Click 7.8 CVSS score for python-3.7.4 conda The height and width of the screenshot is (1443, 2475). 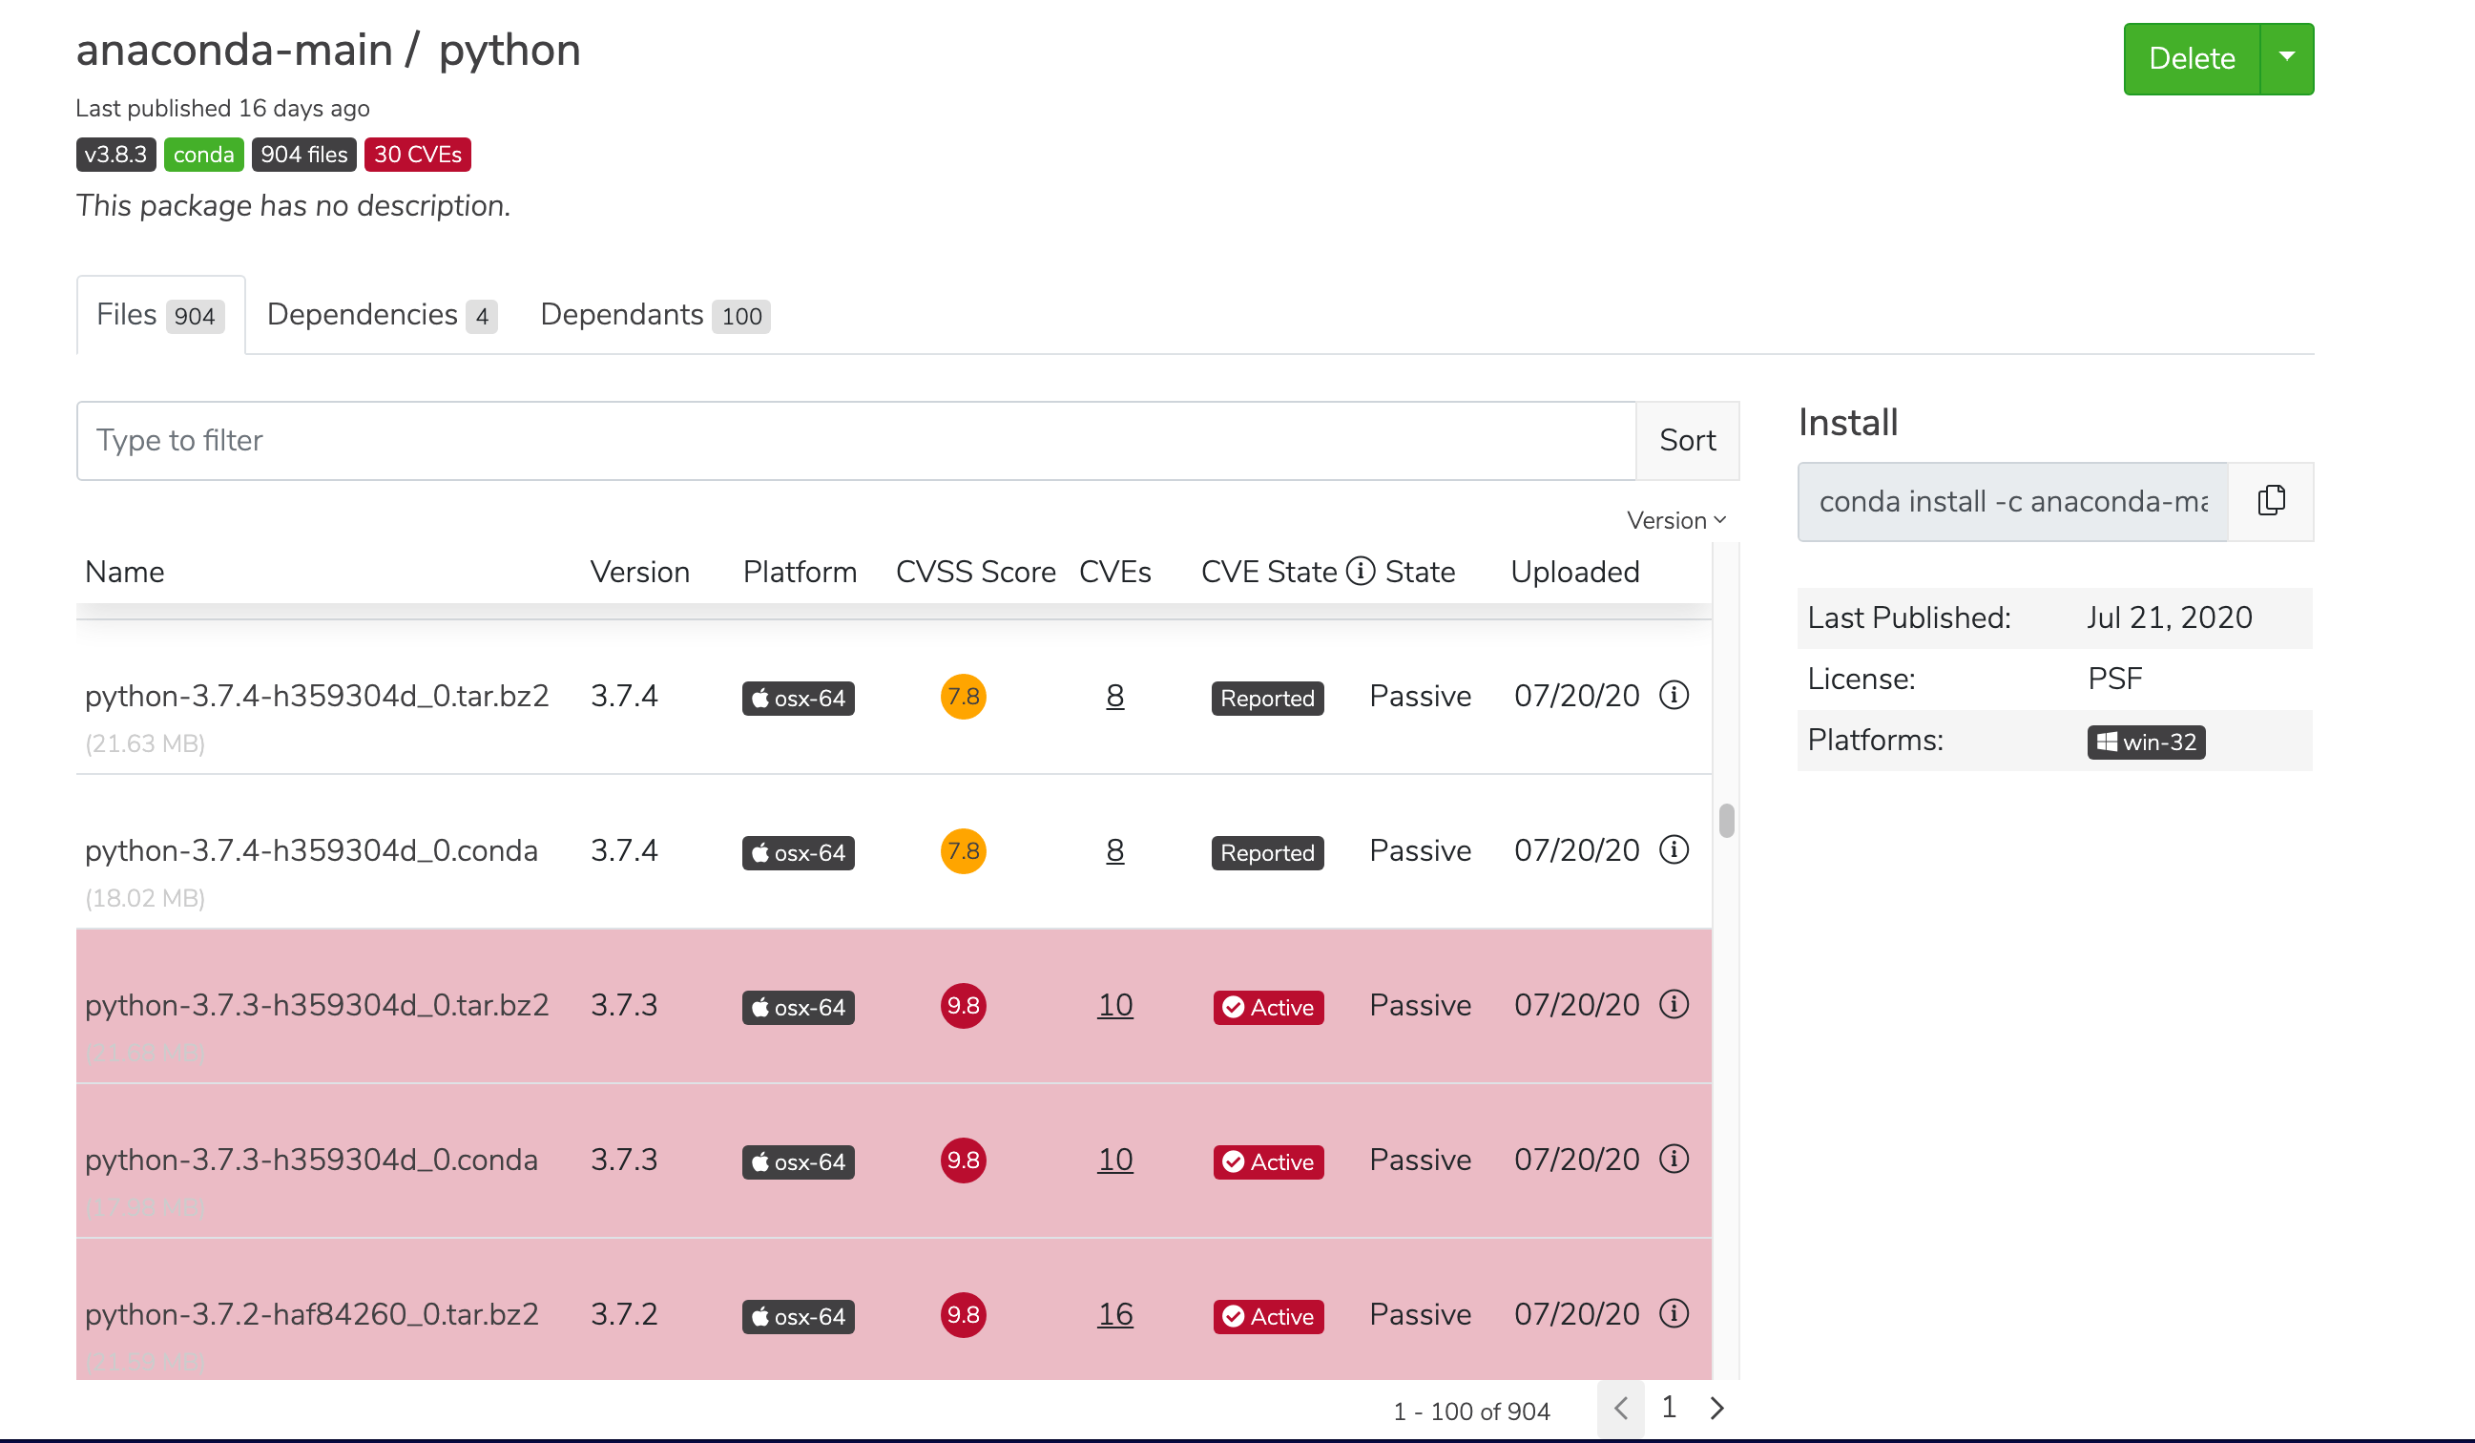(963, 850)
